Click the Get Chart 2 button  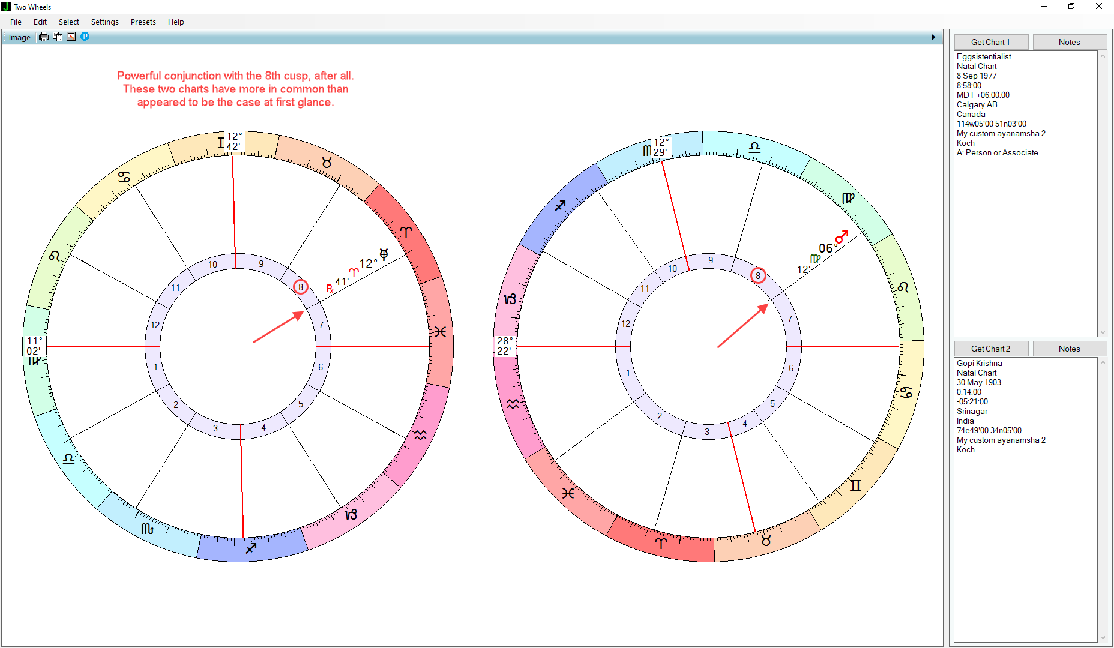tap(991, 349)
